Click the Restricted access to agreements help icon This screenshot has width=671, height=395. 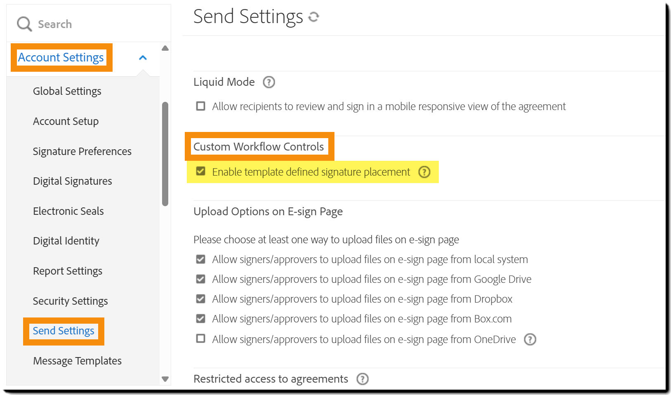click(363, 379)
